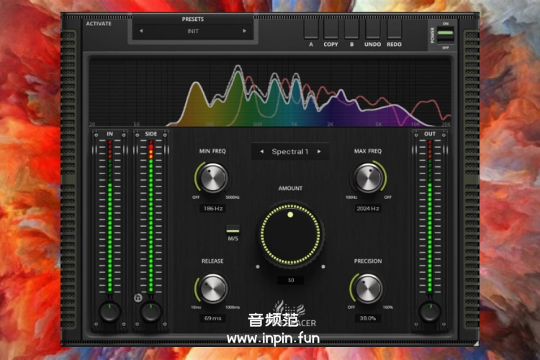
Task: Click the 69 ms release value field
Action: click(213, 318)
